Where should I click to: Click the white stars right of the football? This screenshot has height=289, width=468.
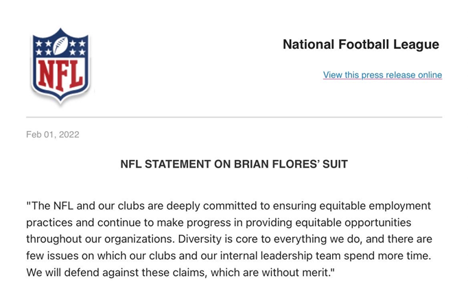point(78,48)
